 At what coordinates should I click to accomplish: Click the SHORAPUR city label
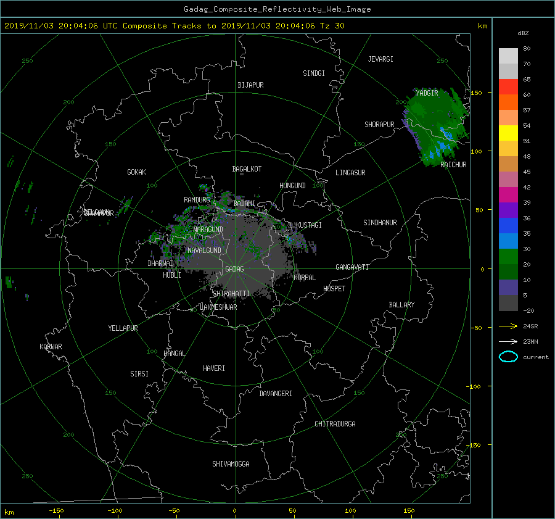coord(379,125)
